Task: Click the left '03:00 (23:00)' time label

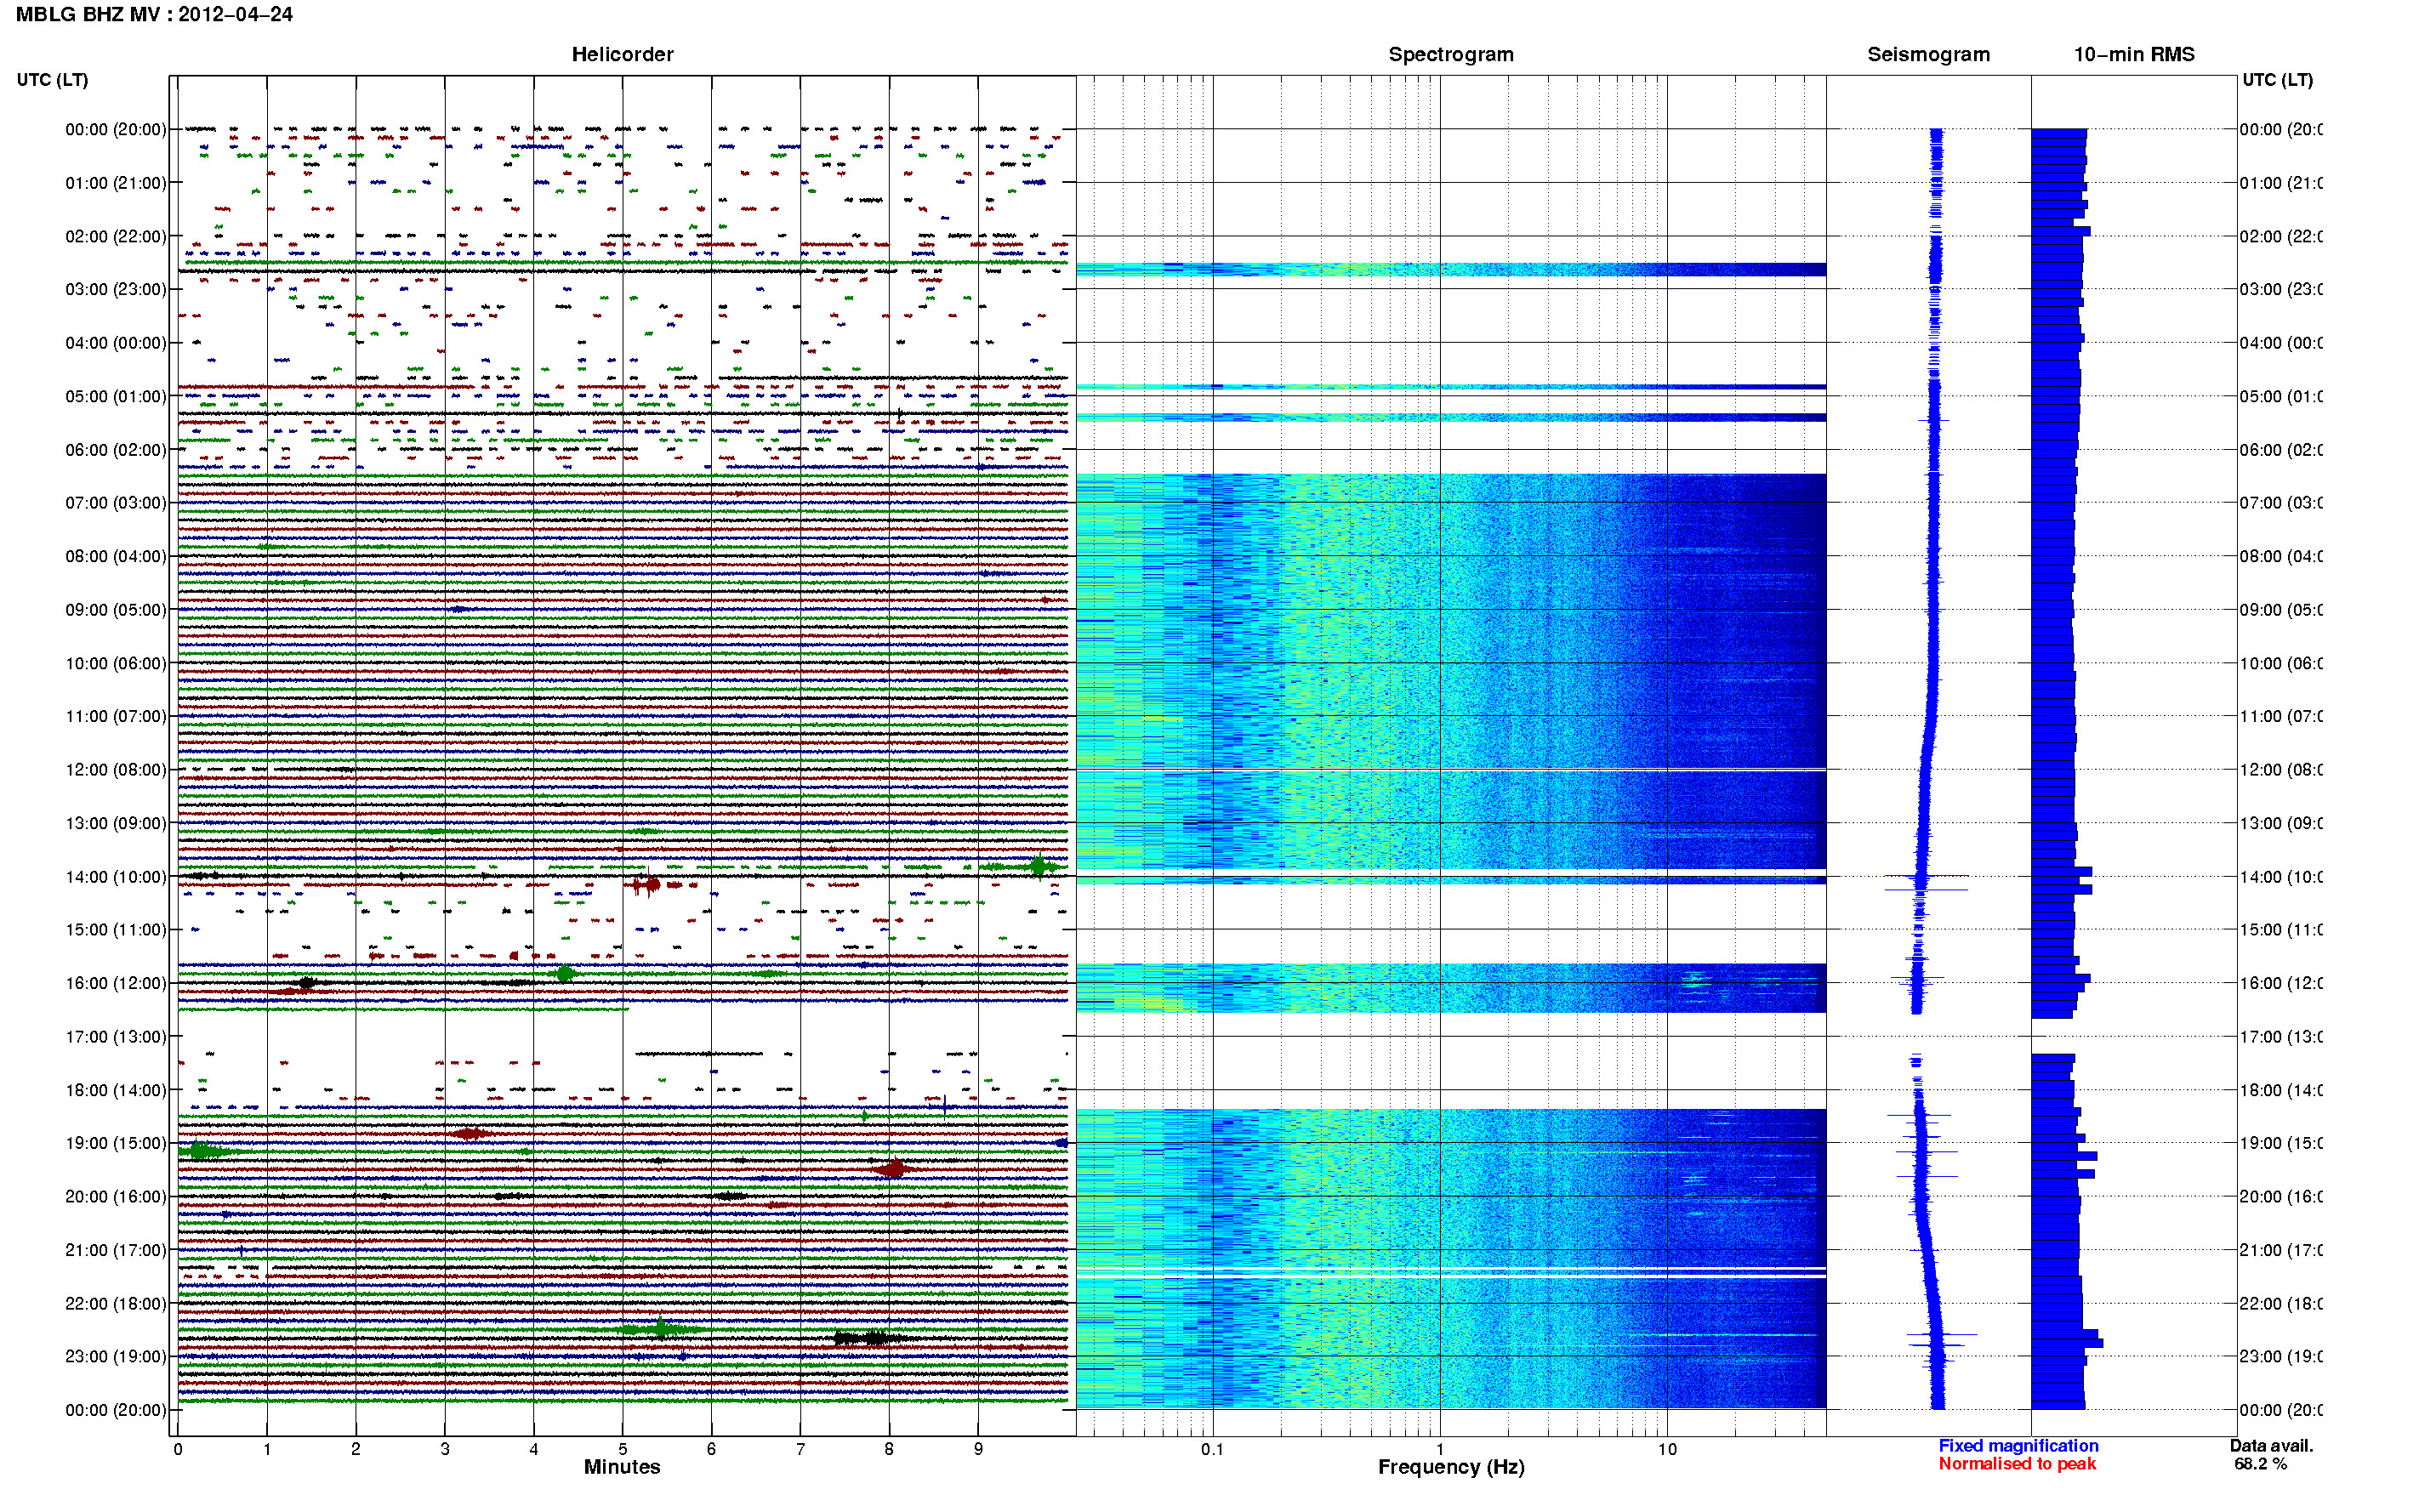Action: (x=116, y=289)
